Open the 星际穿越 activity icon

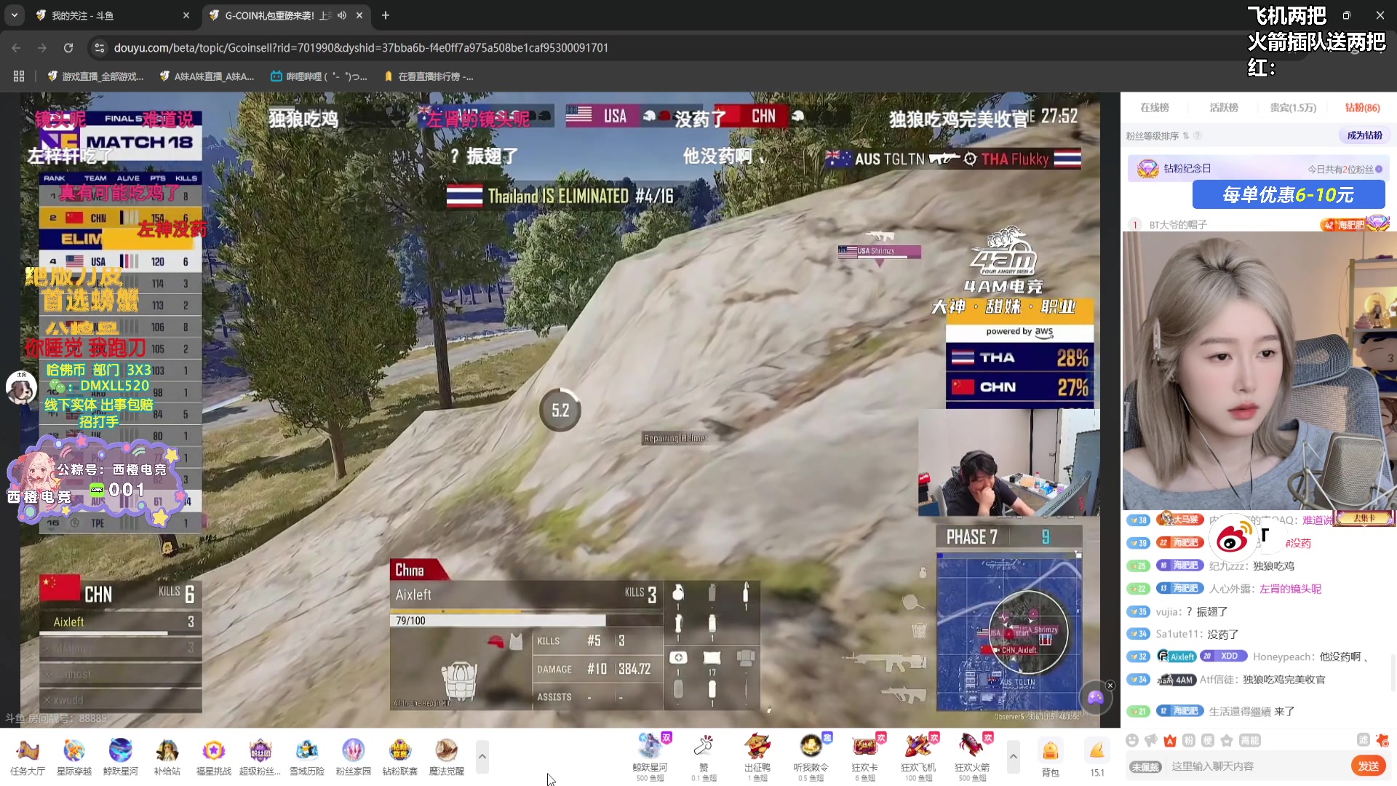[74, 757]
